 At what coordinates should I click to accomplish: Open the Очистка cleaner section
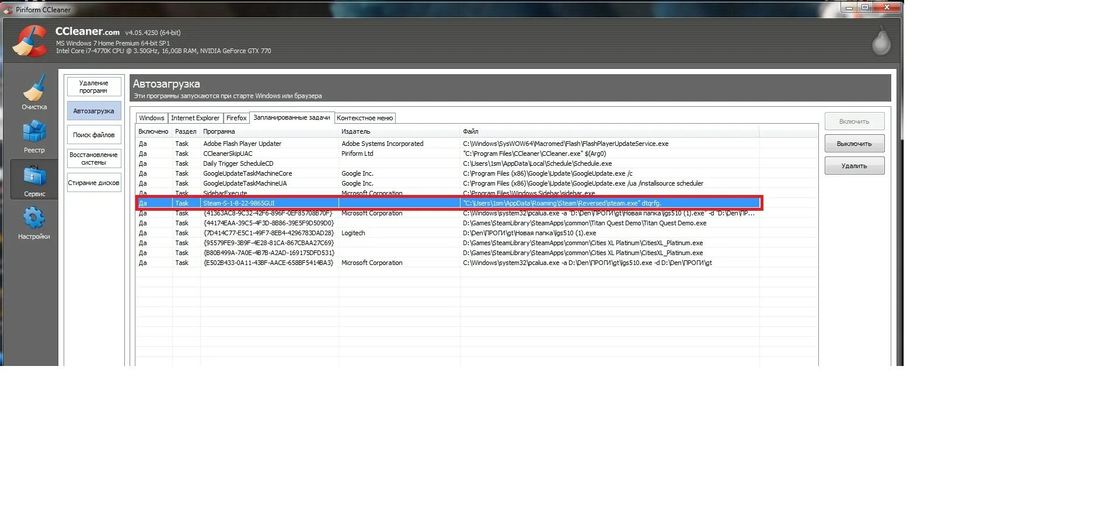pyautogui.click(x=34, y=92)
